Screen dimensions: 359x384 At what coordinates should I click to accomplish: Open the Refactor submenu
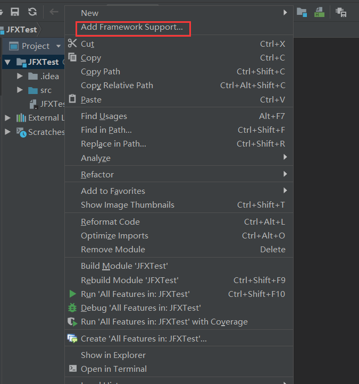click(x=179, y=174)
